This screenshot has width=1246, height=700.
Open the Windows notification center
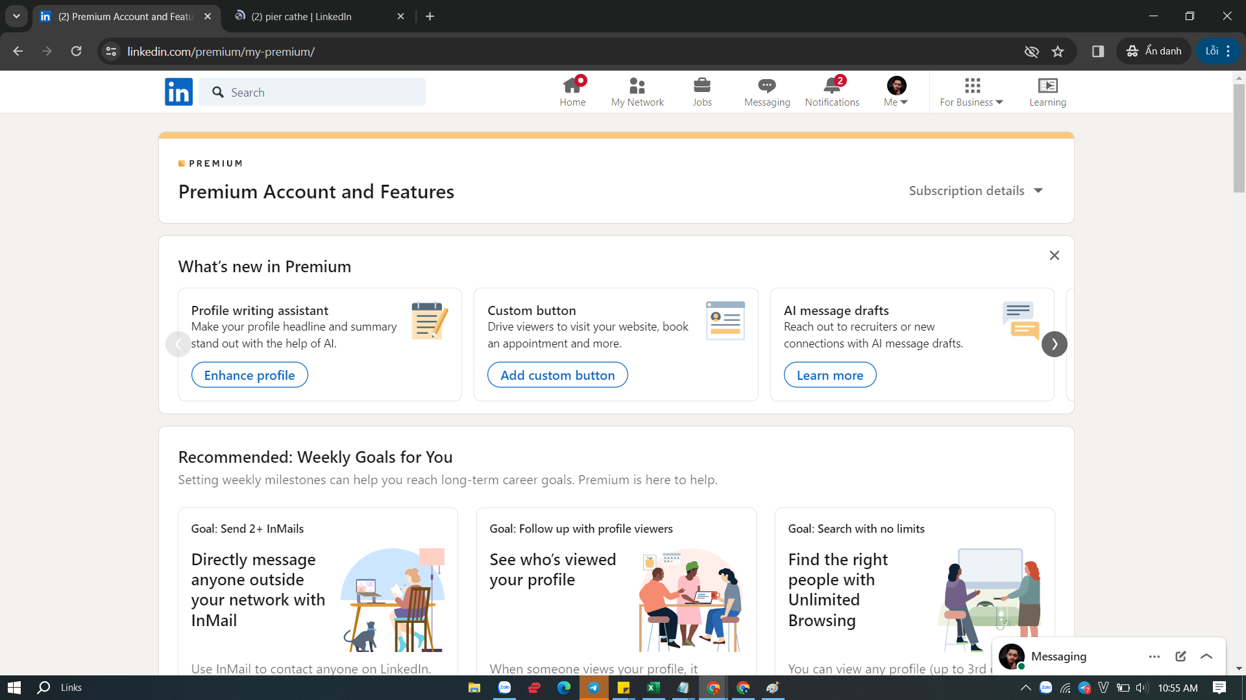(x=1219, y=688)
